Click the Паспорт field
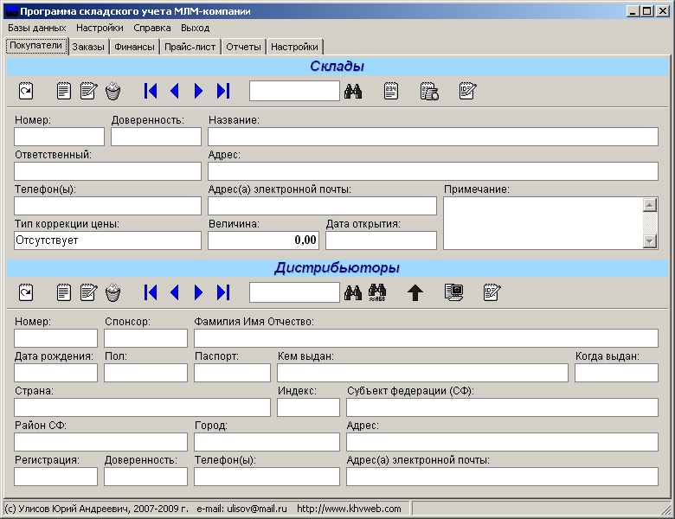This screenshot has height=519, width=675. tap(233, 373)
